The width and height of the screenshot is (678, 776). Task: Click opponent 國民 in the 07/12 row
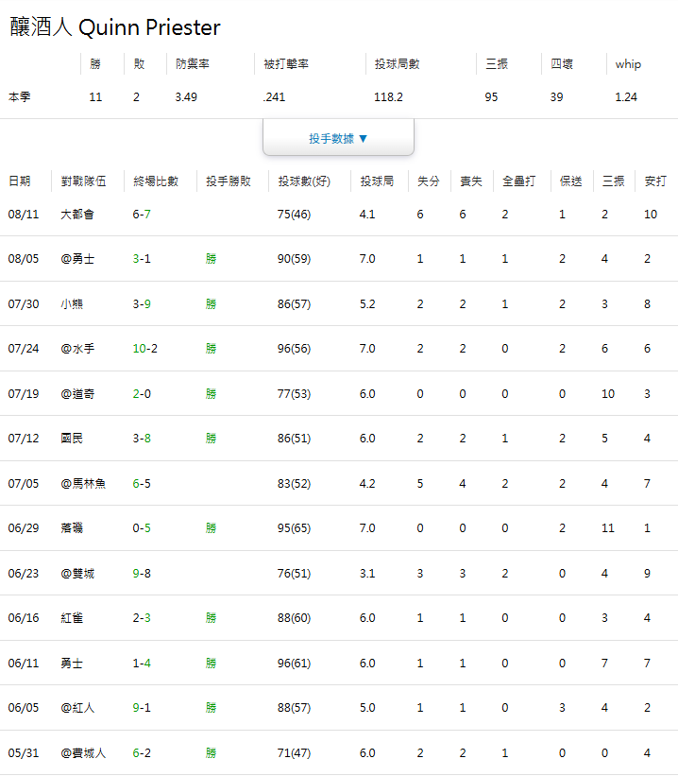coord(72,438)
